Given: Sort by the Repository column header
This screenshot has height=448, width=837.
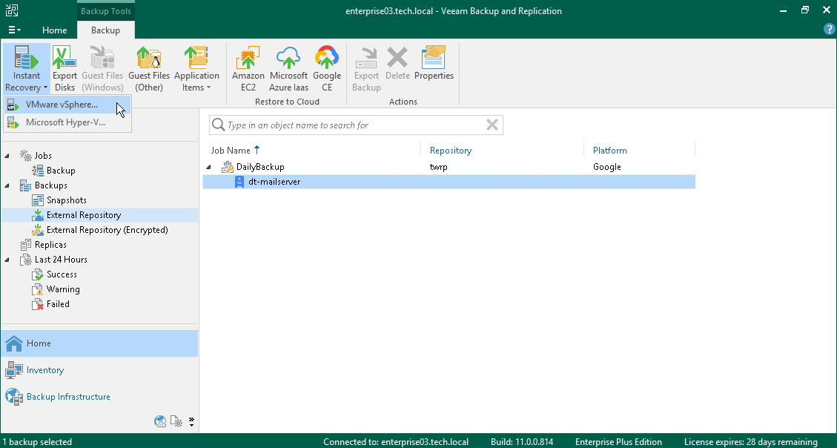Looking at the screenshot, I should 451,151.
